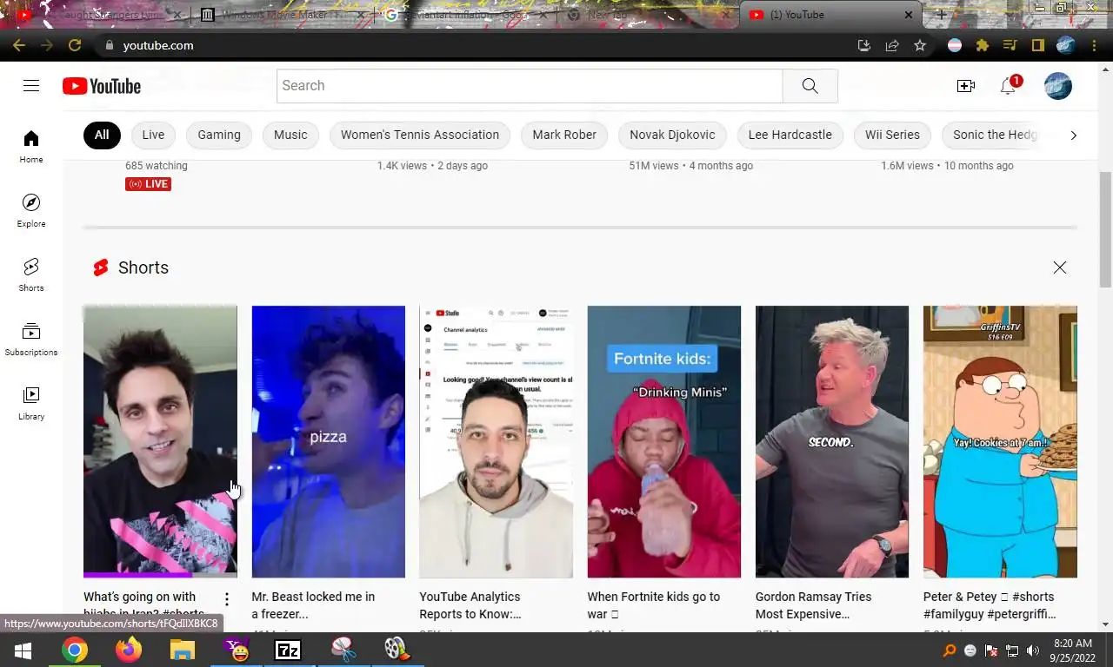Viewport: 1113px width, 667px height.
Task: Open the Chrome three-dot menu
Action: [1094, 45]
